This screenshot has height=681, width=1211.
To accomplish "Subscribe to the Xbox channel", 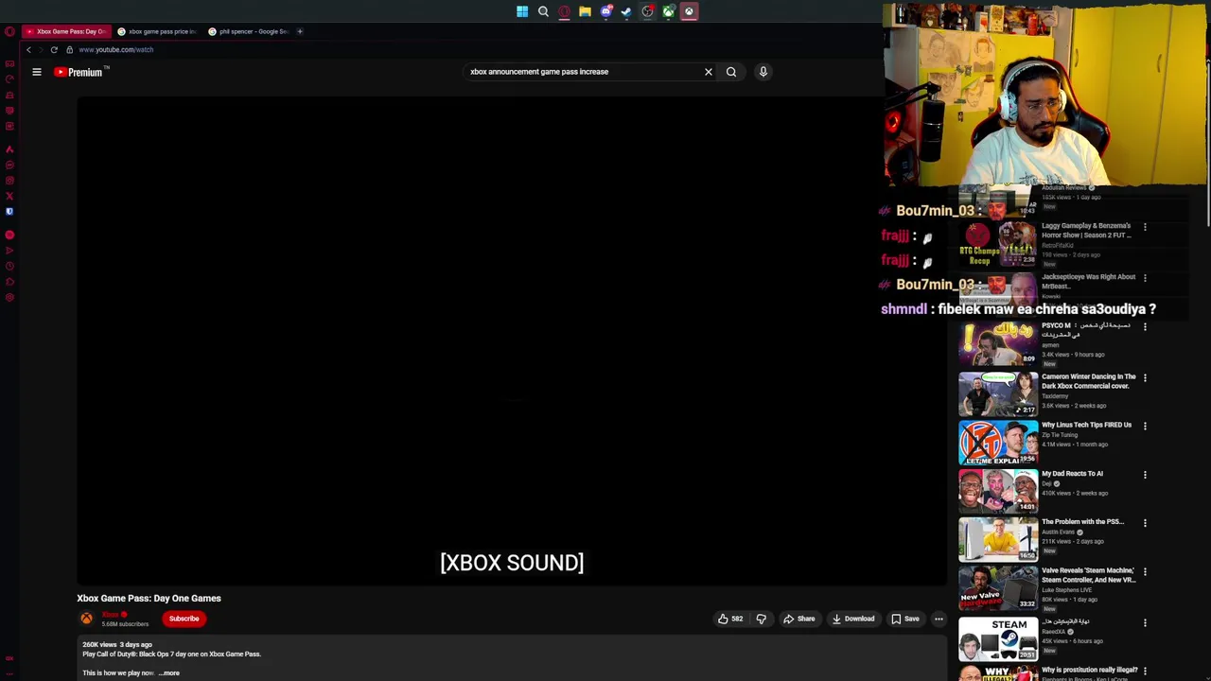I will [184, 619].
